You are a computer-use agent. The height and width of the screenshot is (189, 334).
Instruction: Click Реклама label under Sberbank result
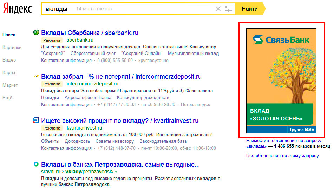pos(52,40)
